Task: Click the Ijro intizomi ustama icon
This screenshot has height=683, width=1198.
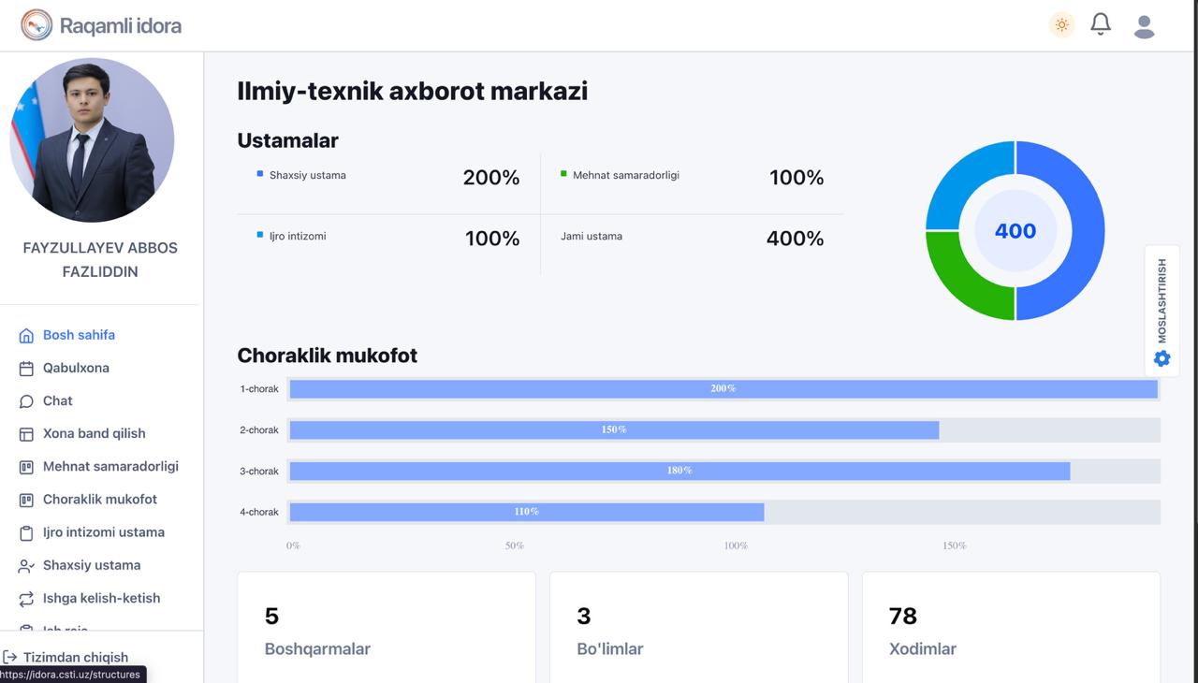Action: pyautogui.click(x=25, y=531)
